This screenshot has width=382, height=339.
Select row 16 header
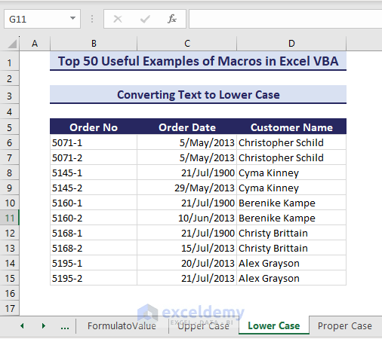point(9,293)
